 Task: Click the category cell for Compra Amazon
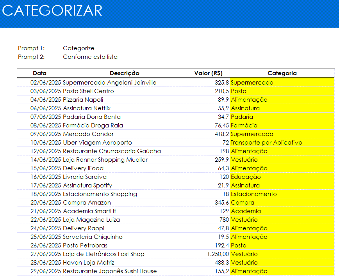[x=243, y=203]
